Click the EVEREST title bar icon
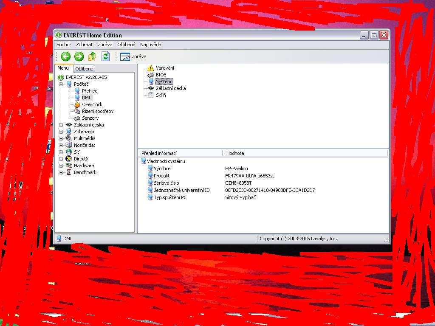435x326 pixels. click(x=58, y=35)
